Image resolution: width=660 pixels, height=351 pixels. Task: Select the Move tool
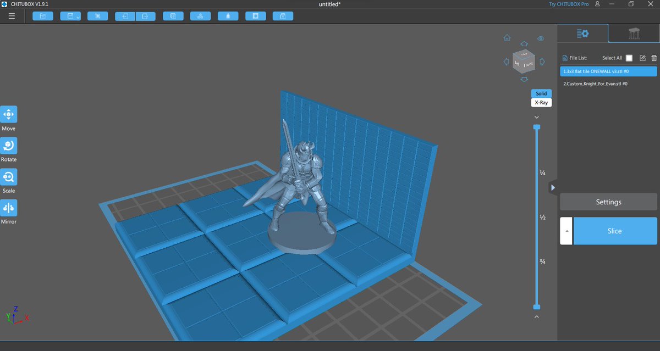point(9,114)
